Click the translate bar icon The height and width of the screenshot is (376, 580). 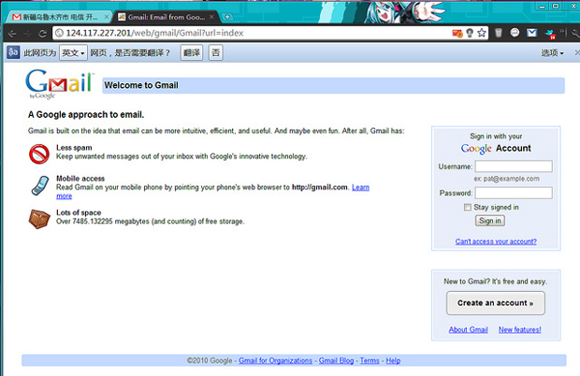point(13,52)
